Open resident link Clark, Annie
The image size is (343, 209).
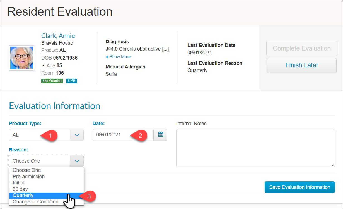tap(58, 36)
